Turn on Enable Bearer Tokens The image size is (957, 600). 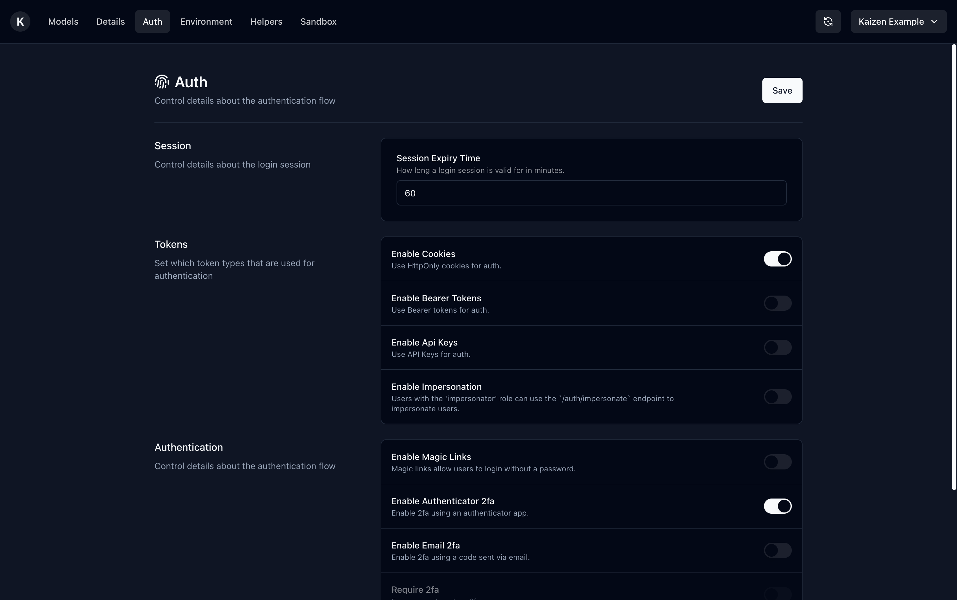[778, 303]
